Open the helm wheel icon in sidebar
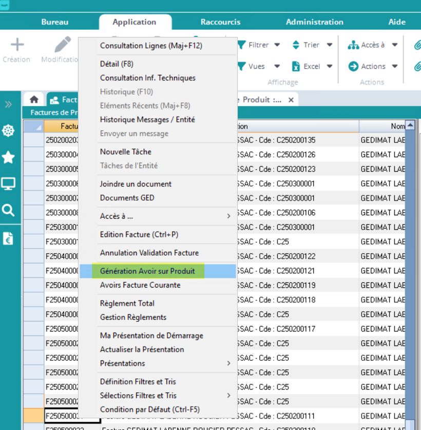 click(x=8, y=131)
